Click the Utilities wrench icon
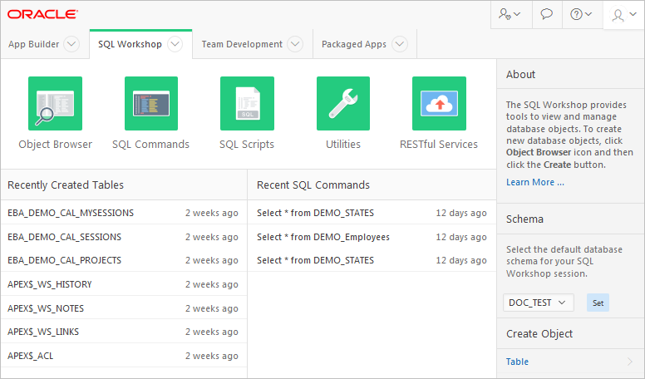 click(342, 104)
